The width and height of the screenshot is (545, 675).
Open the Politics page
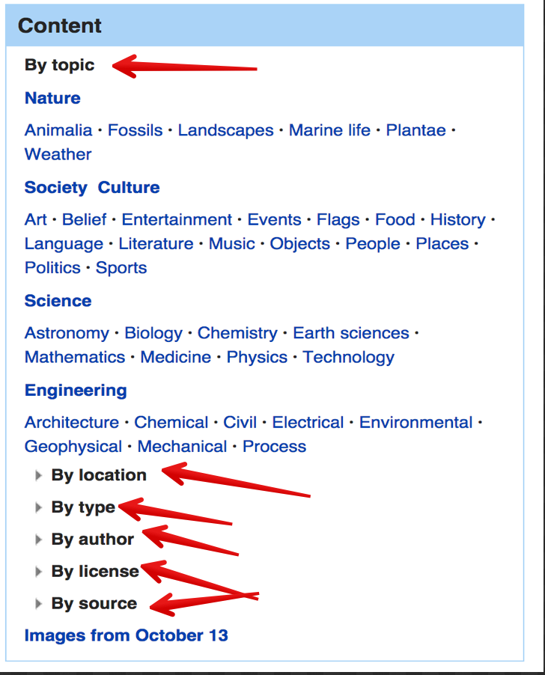[x=52, y=267]
